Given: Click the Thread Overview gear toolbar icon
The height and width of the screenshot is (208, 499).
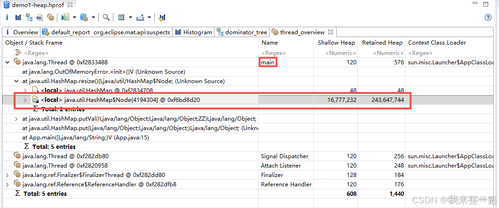Looking at the screenshot, I should tap(51, 17).
